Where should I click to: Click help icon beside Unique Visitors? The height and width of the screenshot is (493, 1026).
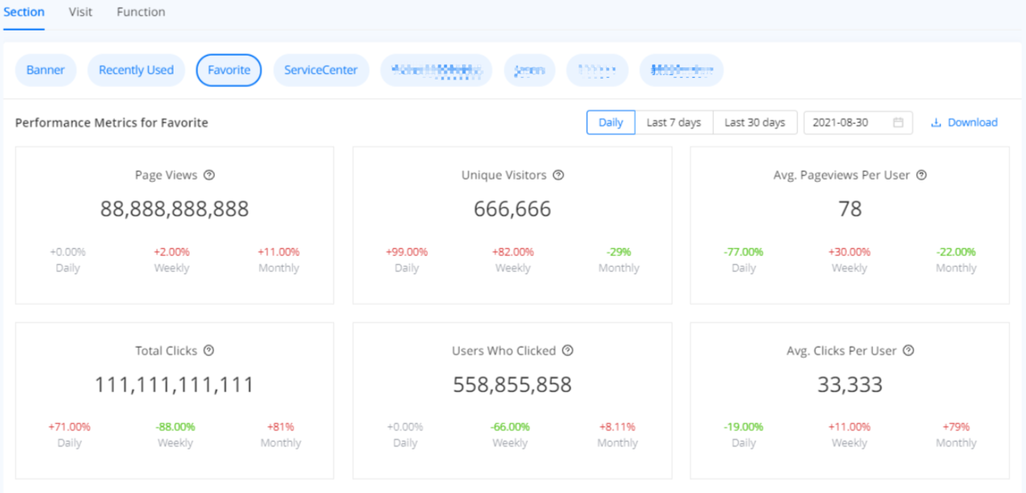pyautogui.click(x=559, y=175)
